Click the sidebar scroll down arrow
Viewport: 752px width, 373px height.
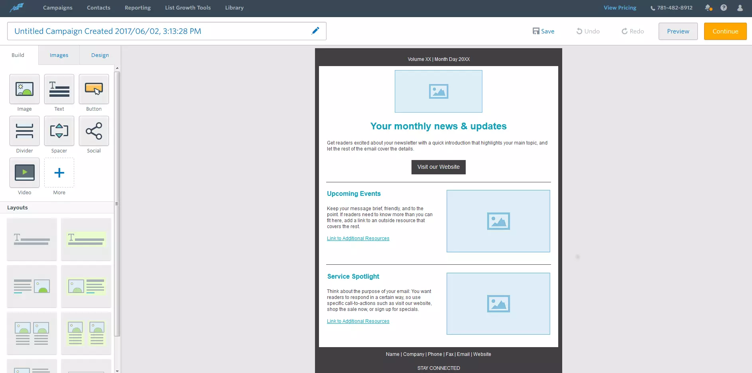click(x=117, y=371)
